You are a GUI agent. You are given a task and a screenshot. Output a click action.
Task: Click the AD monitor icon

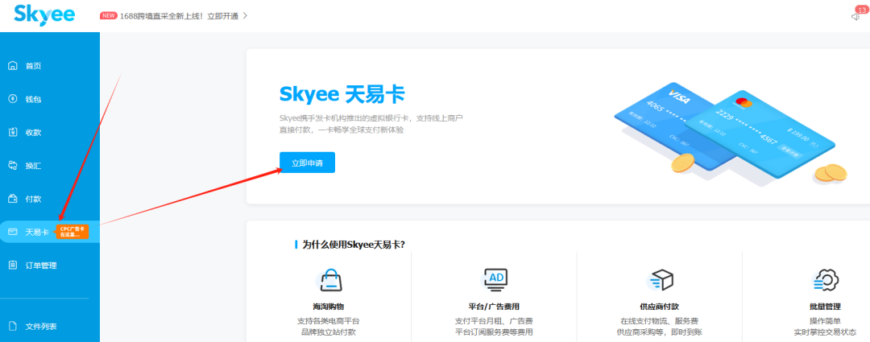coord(494,280)
